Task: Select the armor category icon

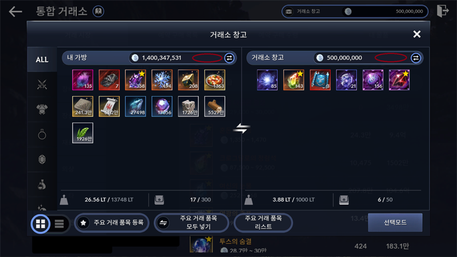Action: [42, 109]
